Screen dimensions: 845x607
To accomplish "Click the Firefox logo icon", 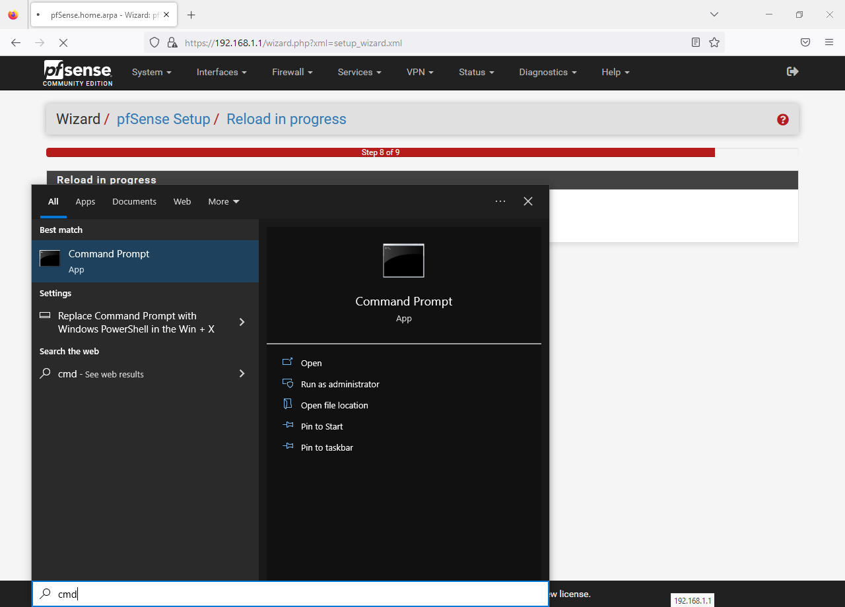I will [13, 15].
